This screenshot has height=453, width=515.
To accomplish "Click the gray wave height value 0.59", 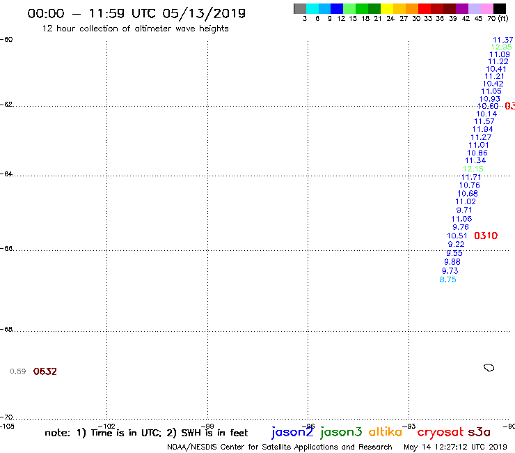I will click(17, 371).
